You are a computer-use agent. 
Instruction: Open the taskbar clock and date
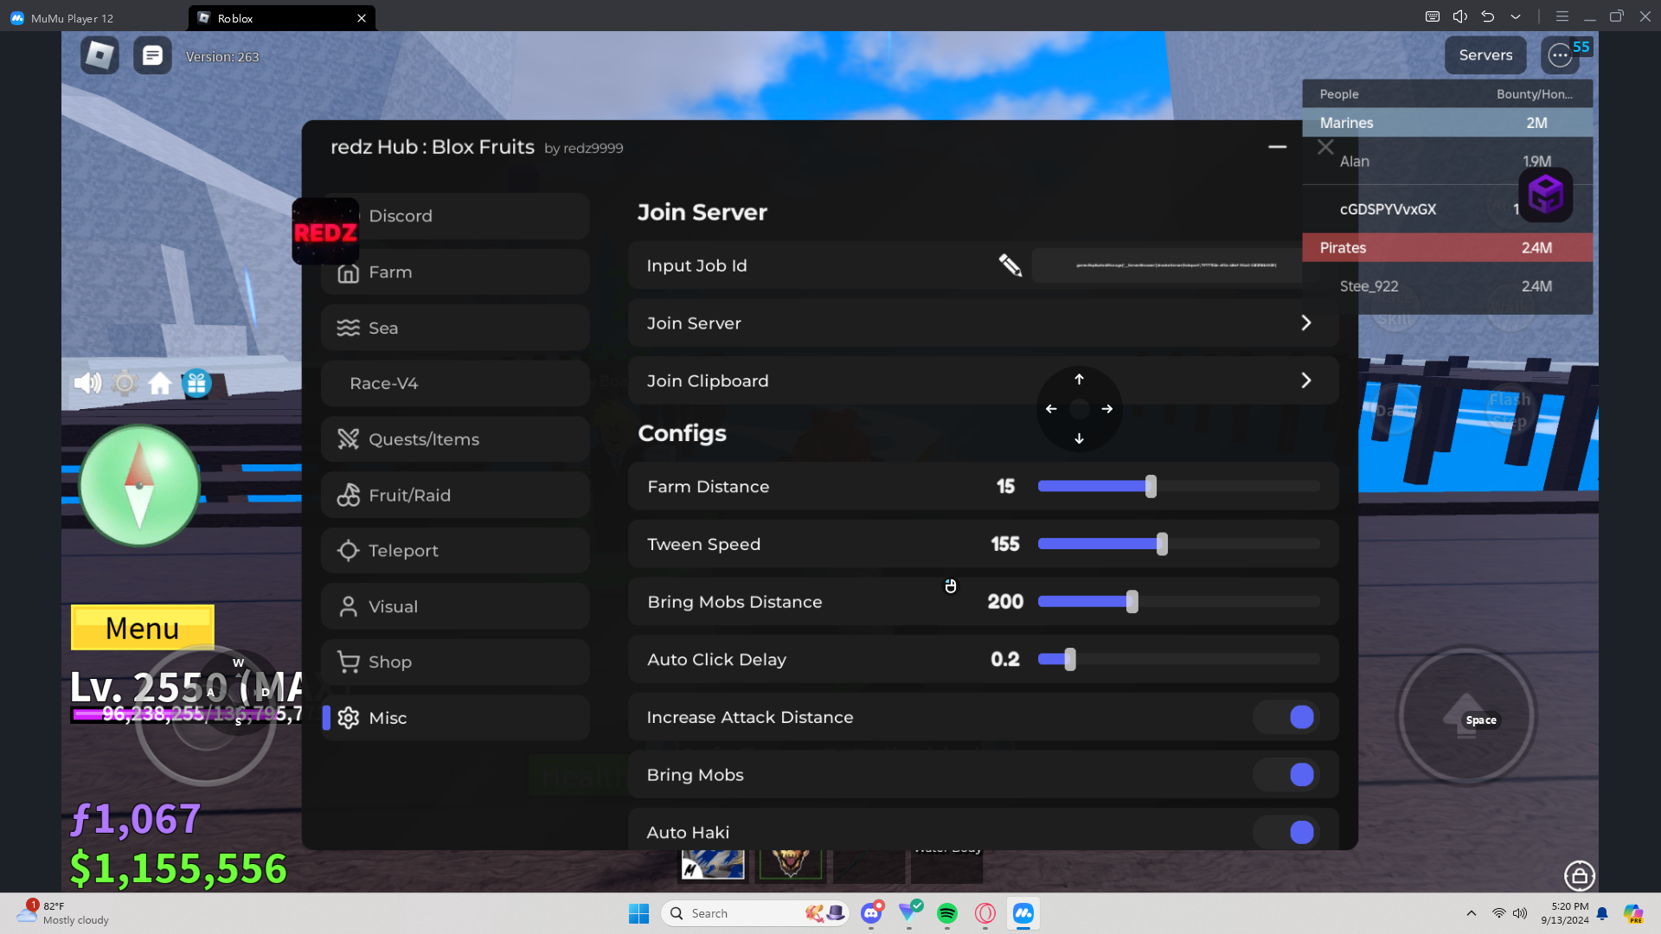(1564, 913)
